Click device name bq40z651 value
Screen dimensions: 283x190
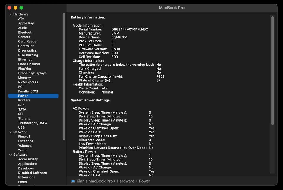119,37
